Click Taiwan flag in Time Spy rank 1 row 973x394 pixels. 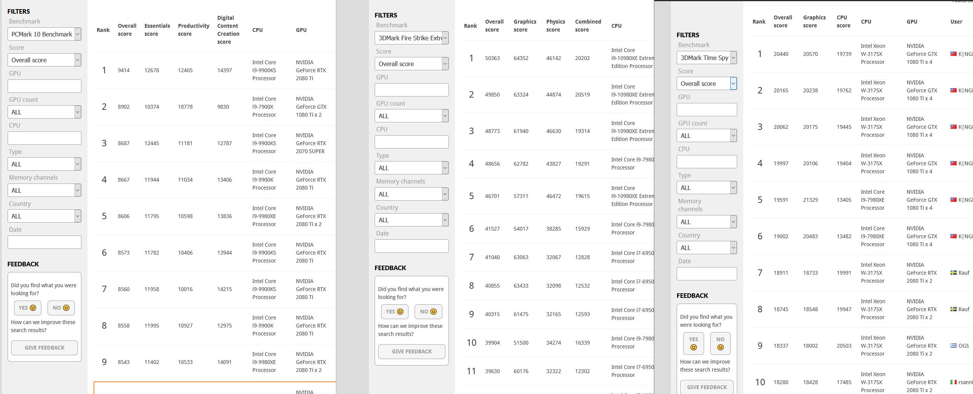click(x=954, y=54)
